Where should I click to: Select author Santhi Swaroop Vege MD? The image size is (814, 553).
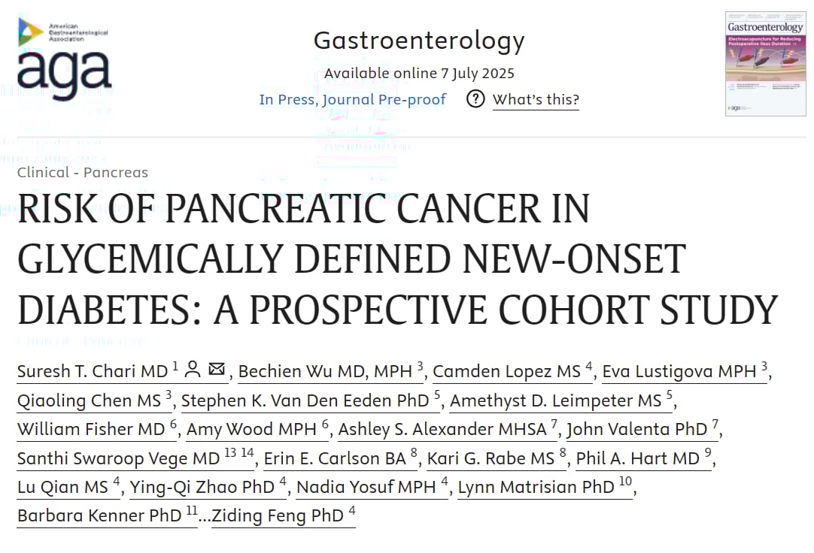point(119,458)
